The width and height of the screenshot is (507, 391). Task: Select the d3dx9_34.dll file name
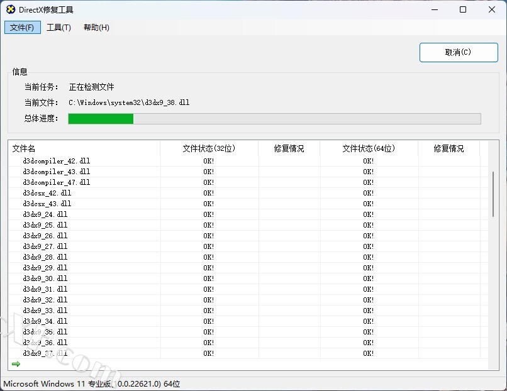45,321
